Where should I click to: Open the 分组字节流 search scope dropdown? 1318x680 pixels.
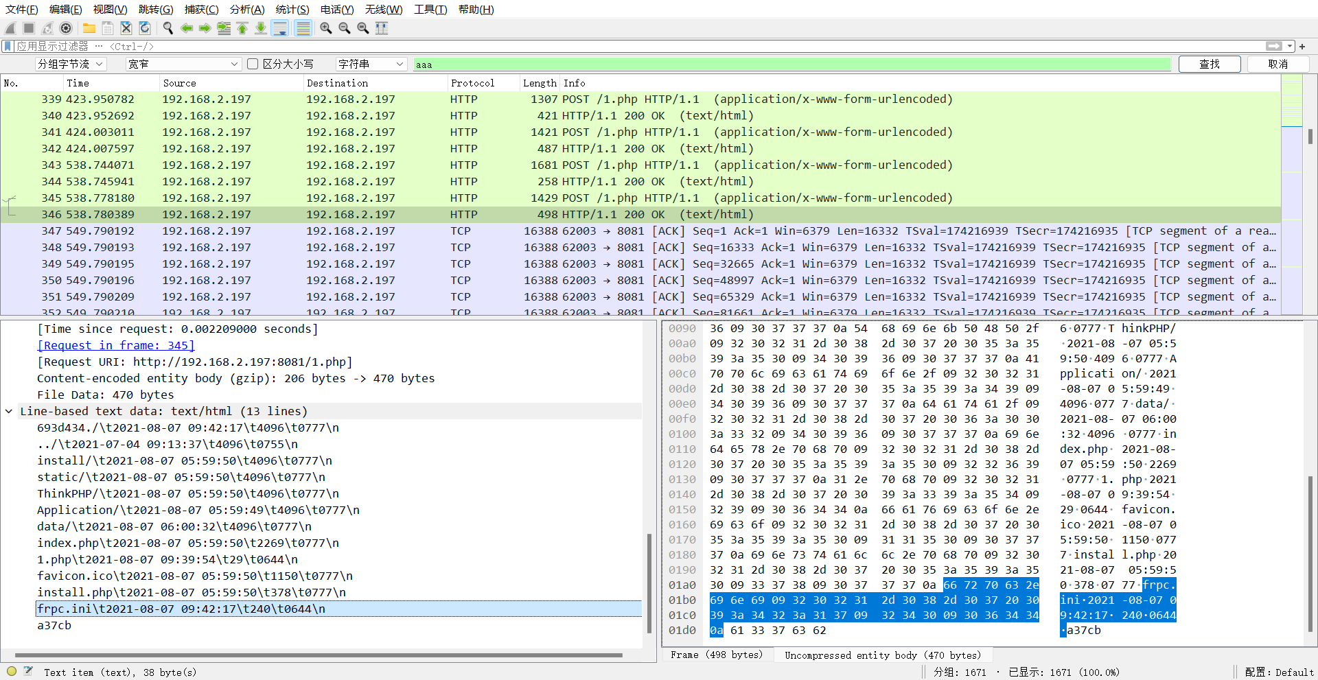[x=71, y=64]
